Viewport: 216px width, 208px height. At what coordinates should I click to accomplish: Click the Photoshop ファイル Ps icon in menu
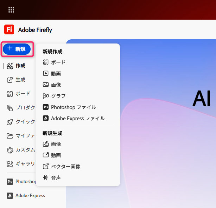point(45,107)
